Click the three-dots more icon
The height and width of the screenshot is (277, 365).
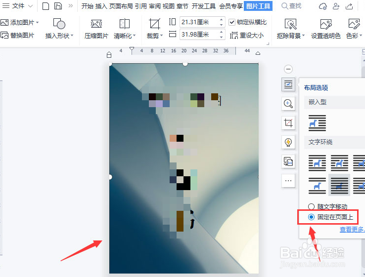(x=288, y=181)
